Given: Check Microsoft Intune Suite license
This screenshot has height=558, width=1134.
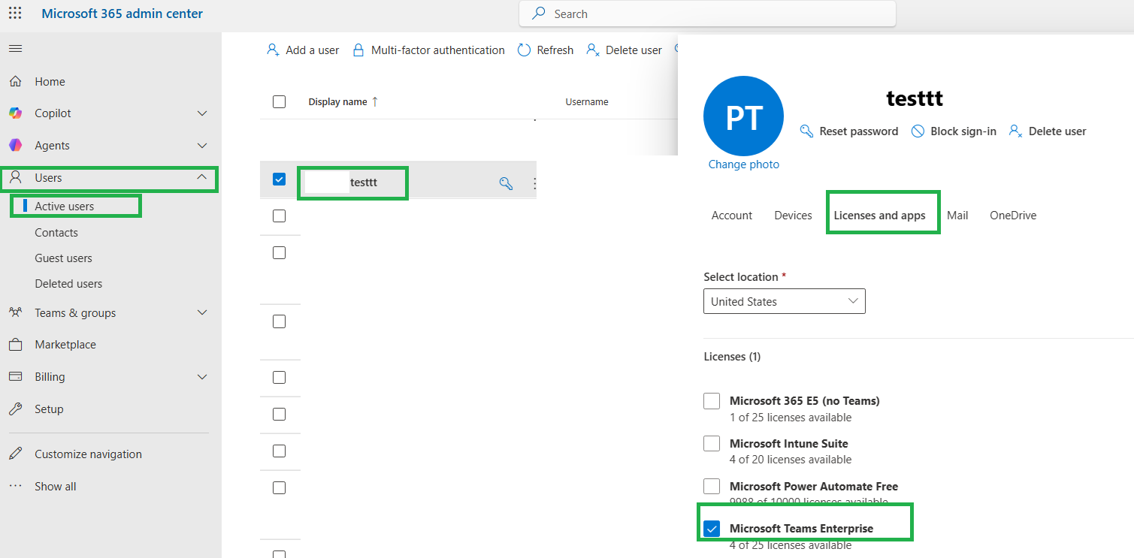Looking at the screenshot, I should click(712, 443).
